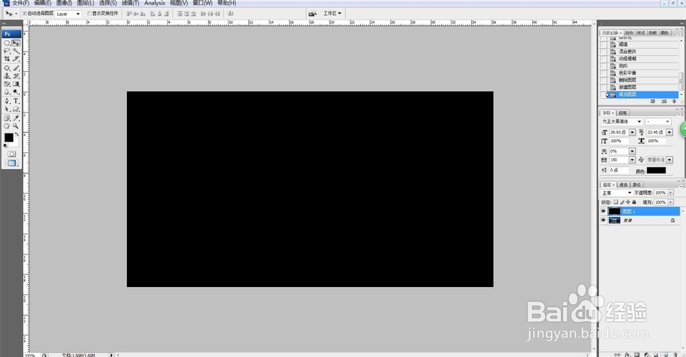Select the Clone Stamp tool

[x=7, y=76]
